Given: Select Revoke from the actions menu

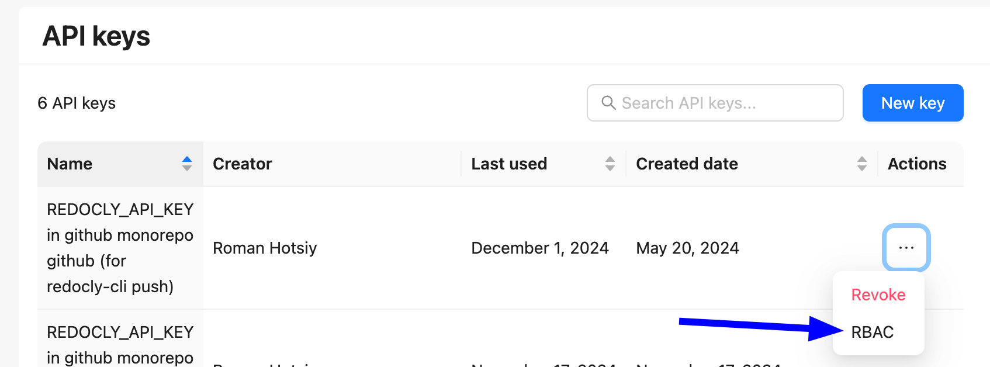Looking at the screenshot, I should coord(878,295).
